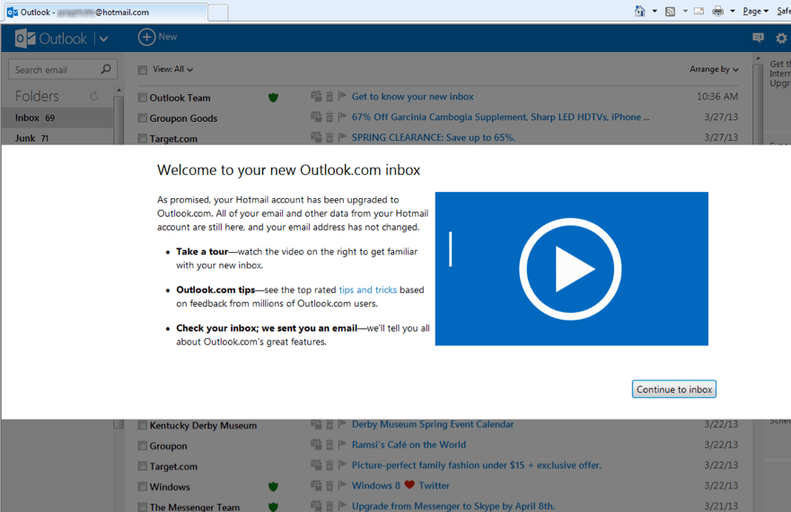Open the 67% Off Garcinia Cambogia email
The width and height of the screenshot is (791, 512).
[x=500, y=117]
